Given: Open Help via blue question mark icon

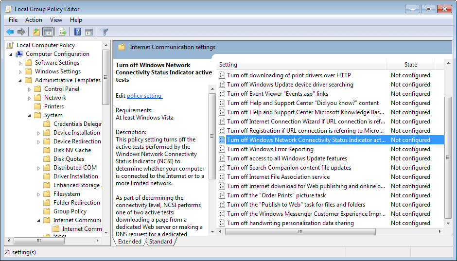Looking at the screenshot, I should (x=77, y=32).
